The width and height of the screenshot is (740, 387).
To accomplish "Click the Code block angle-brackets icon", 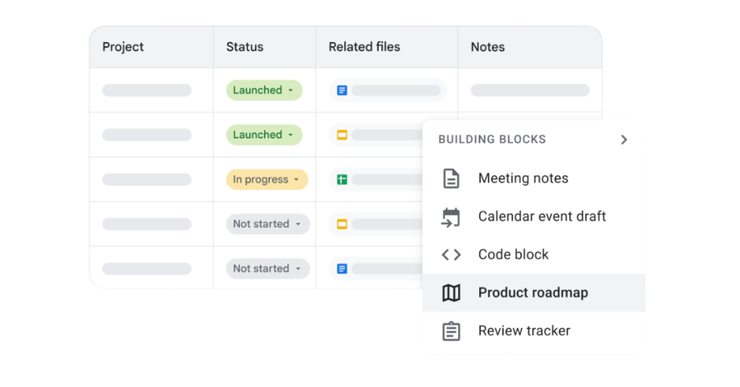I will click(x=451, y=254).
